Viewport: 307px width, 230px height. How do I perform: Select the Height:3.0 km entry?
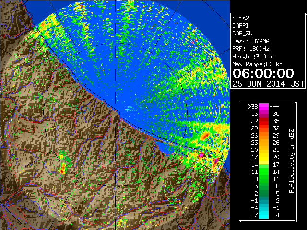pos(254,57)
